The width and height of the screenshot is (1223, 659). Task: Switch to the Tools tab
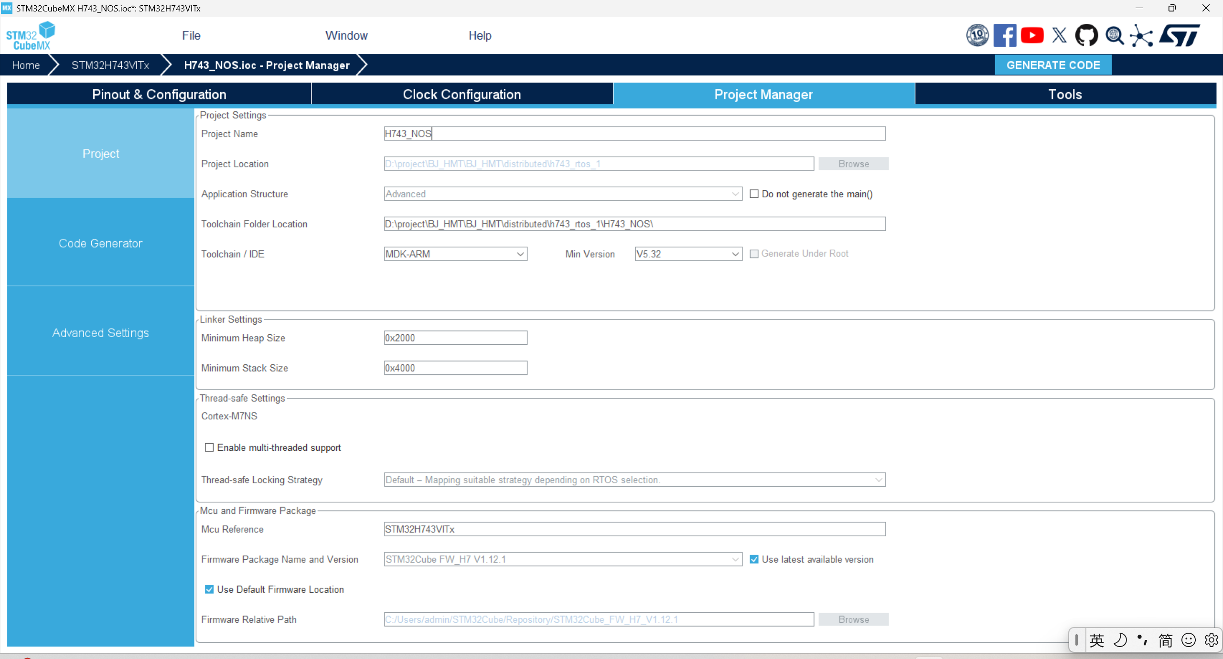(1065, 94)
